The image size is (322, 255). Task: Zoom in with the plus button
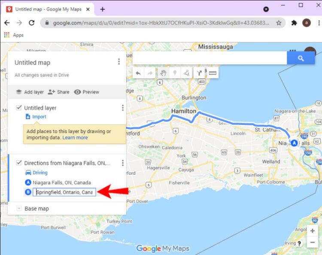pos(313,231)
